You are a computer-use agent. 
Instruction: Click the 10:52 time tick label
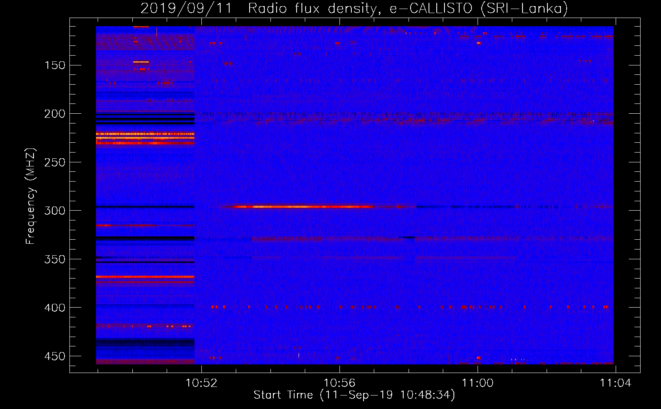click(x=201, y=383)
